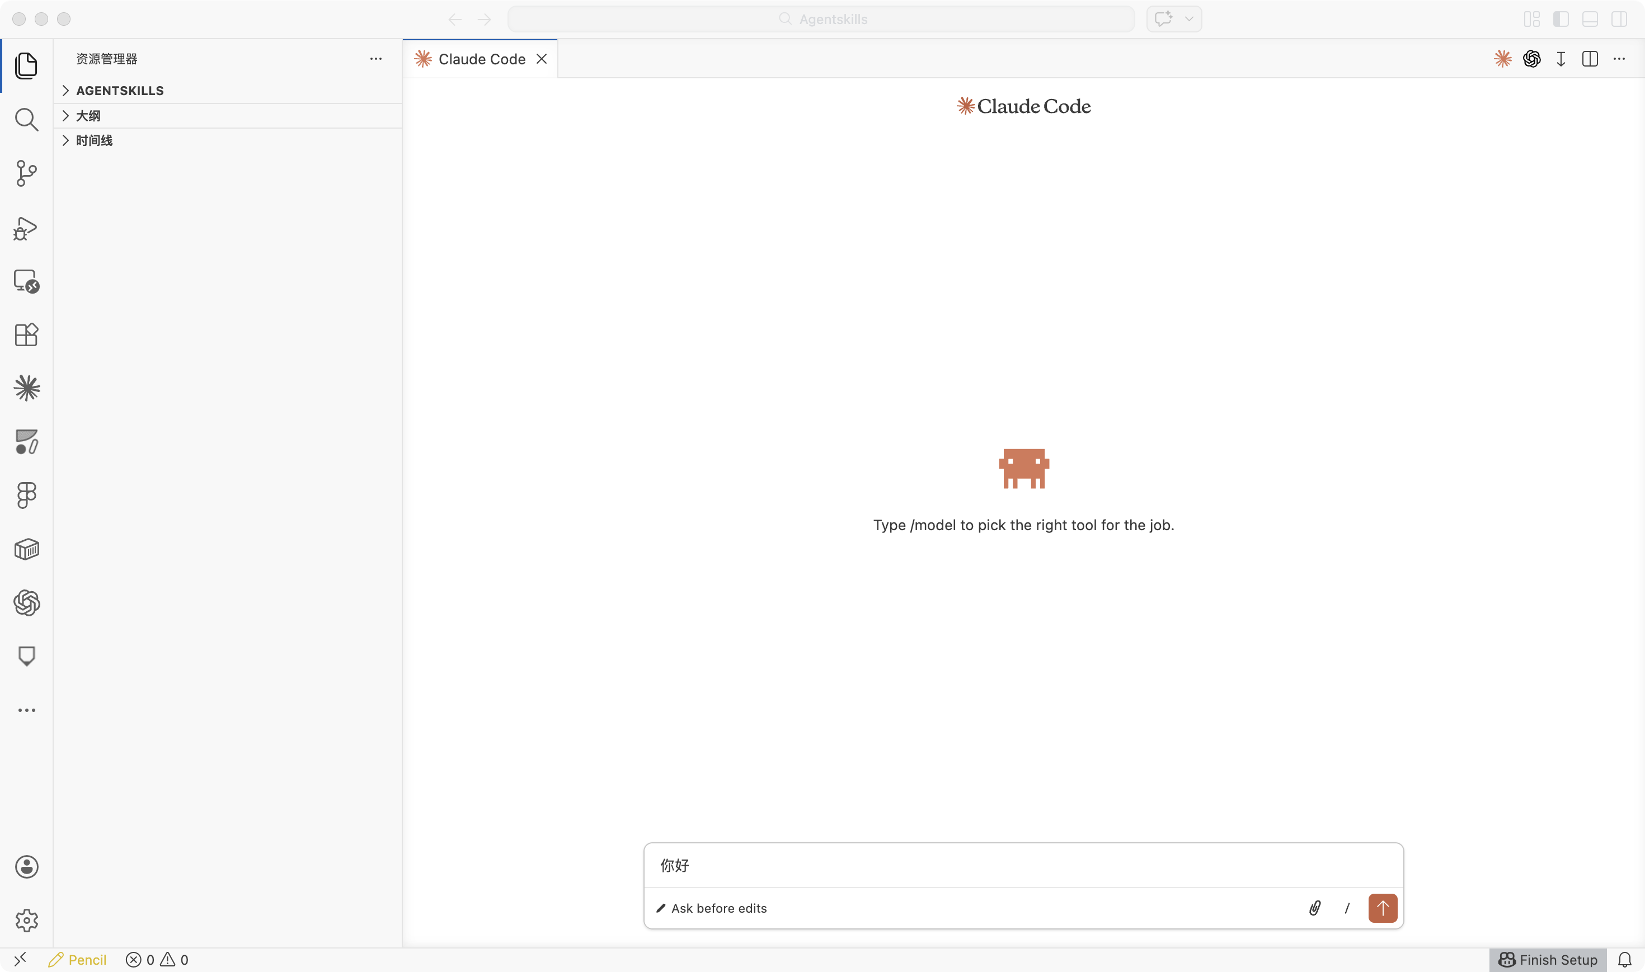1645x972 pixels.
Task: Click the Agentskills command center search
Action: tap(821, 19)
